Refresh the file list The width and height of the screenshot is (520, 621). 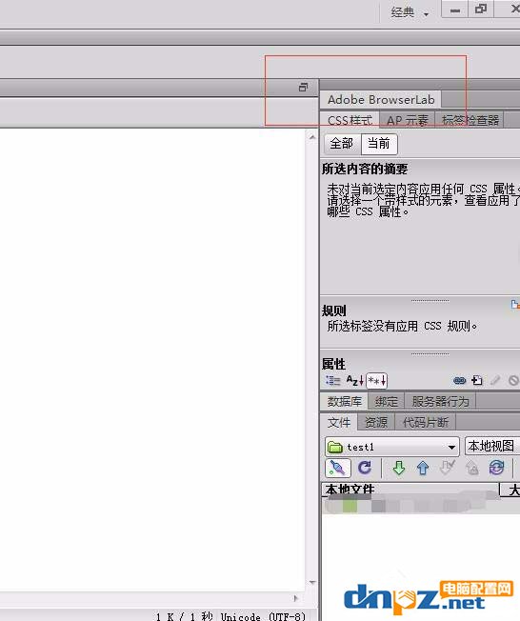(365, 468)
